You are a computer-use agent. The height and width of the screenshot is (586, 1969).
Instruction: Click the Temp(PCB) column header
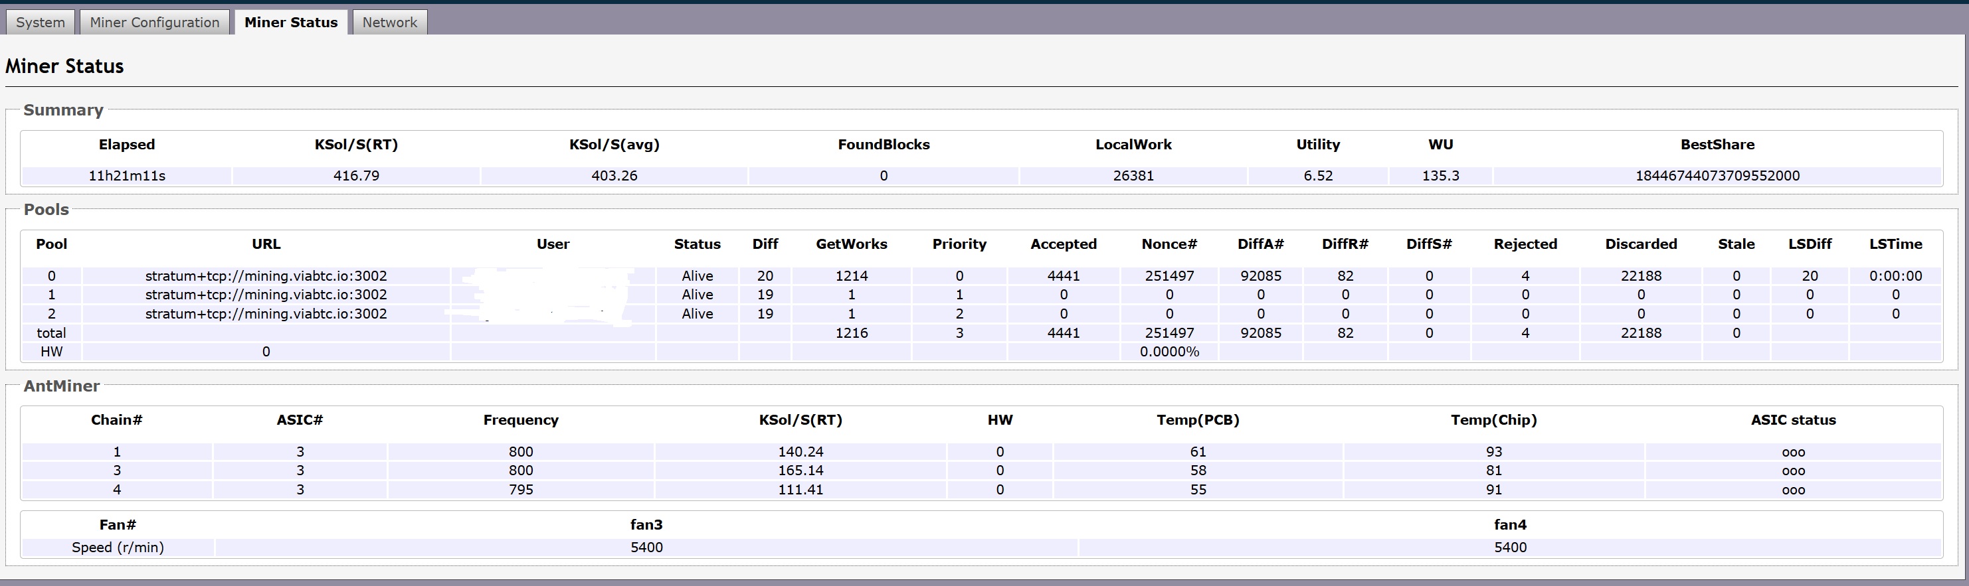click(1198, 419)
